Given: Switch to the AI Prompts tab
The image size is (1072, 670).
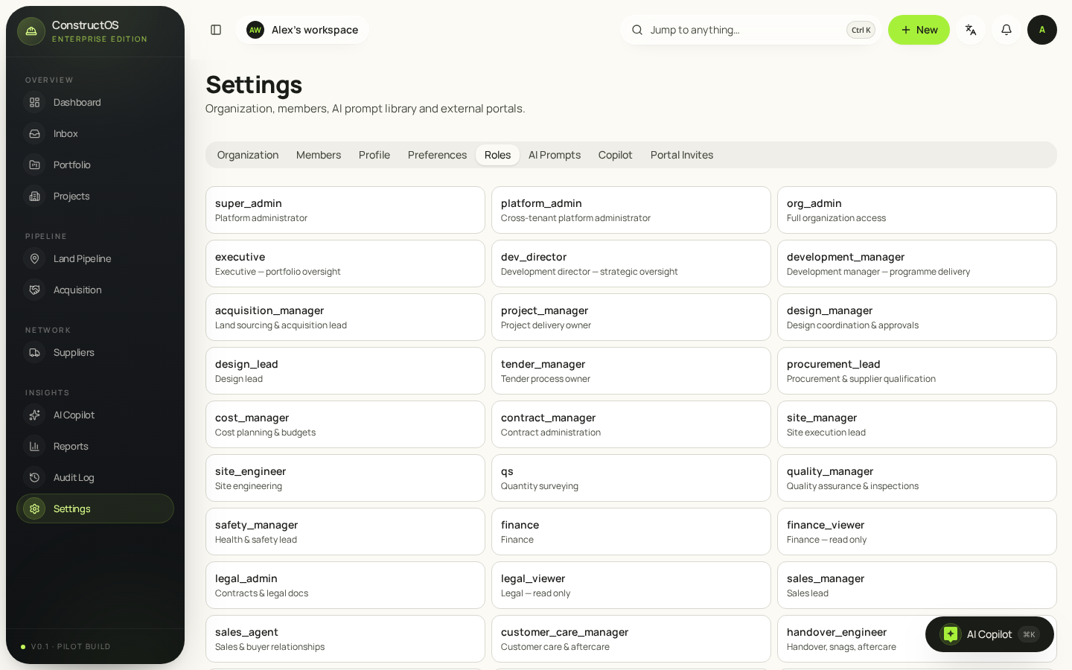Looking at the screenshot, I should (555, 155).
